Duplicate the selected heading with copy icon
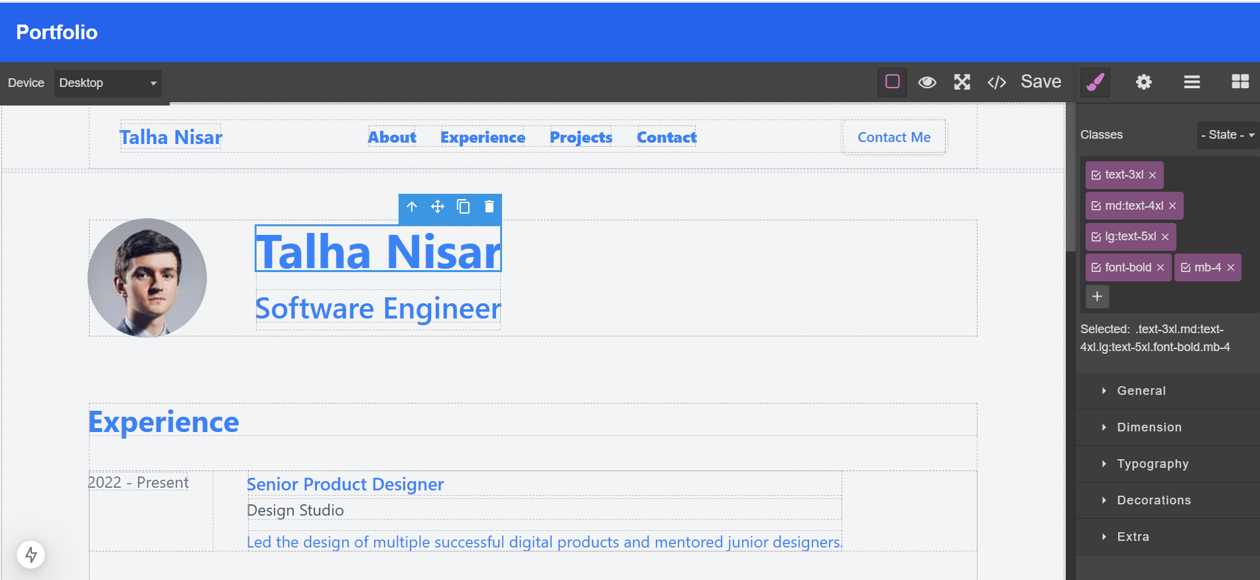The height and width of the screenshot is (580, 1260). click(x=464, y=207)
